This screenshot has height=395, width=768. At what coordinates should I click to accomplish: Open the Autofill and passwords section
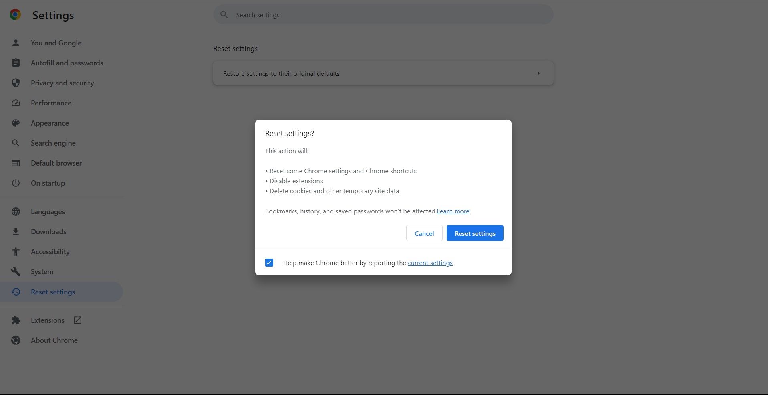pyautogui.click(x=67, y=63)
